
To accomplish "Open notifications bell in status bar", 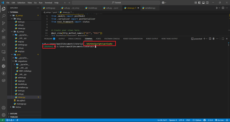I will click(x=227, y=120).
